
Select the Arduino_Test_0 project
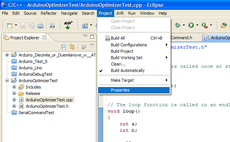pos(33,61)
